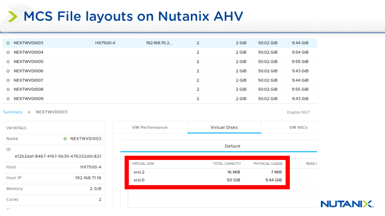Image resolution: width=385 pixels, height=216 pixels.
Task: Switch to the VM Performance tab
Action: [150, 127]
